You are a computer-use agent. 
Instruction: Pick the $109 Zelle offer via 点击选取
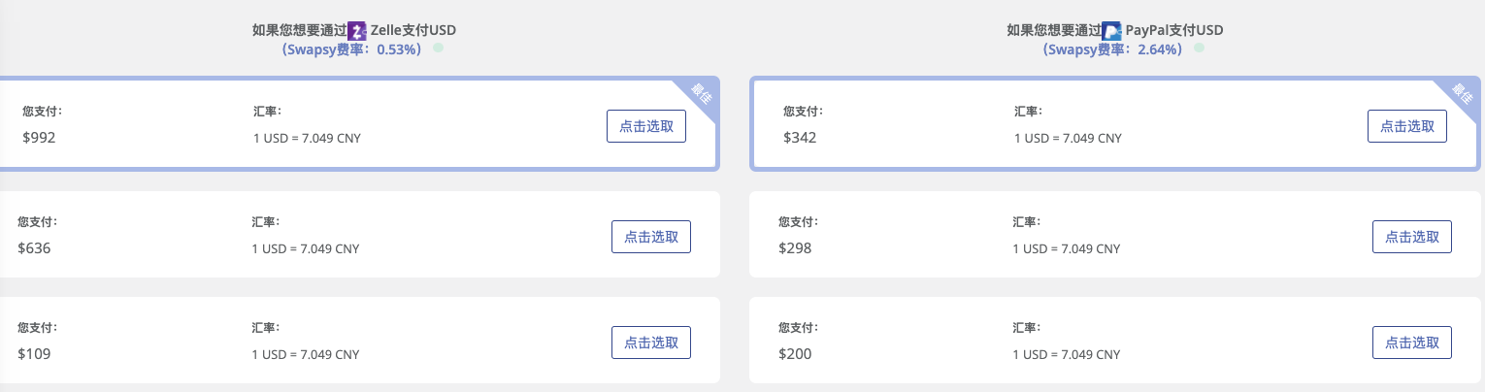(651, 343)
